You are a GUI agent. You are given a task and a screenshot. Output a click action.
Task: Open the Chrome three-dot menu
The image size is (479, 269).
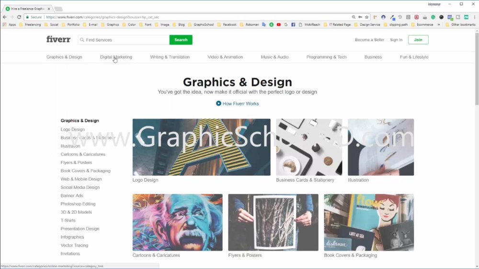click(474, 17)
